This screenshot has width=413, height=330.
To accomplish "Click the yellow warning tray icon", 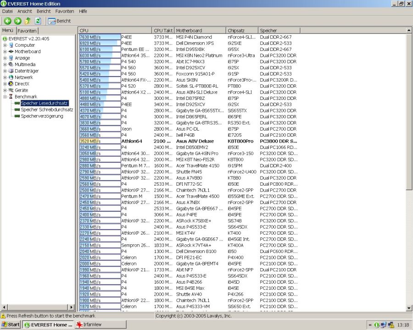I will tap(391, 325).
